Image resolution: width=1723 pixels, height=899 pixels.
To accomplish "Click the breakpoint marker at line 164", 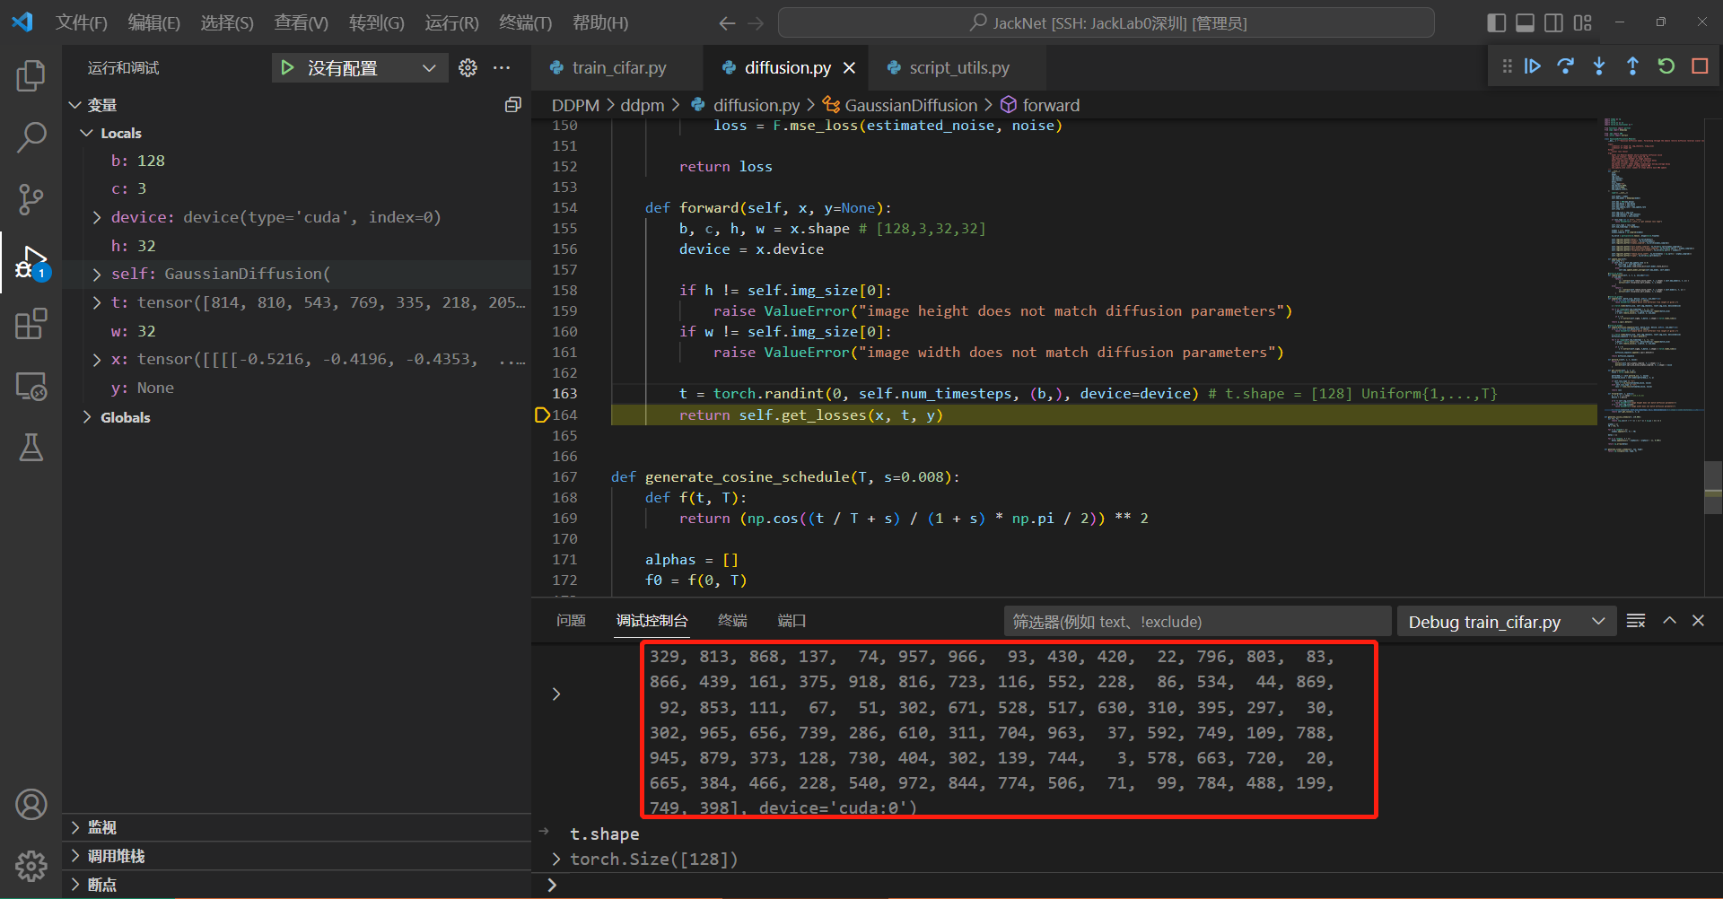I will 541,415.
